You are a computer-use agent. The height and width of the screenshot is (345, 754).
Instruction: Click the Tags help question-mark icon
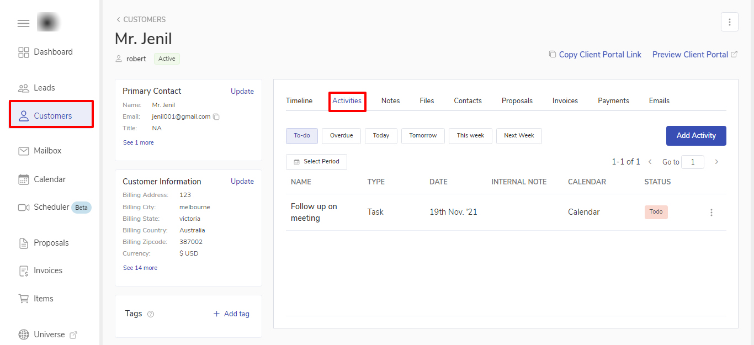click(x=151, y=314)
